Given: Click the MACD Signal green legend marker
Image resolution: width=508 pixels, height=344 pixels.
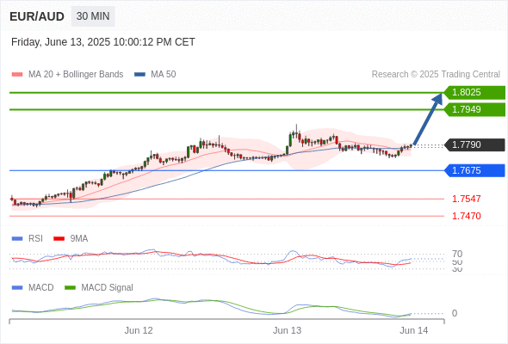Looking at the screenshot, I should point(70,288).
